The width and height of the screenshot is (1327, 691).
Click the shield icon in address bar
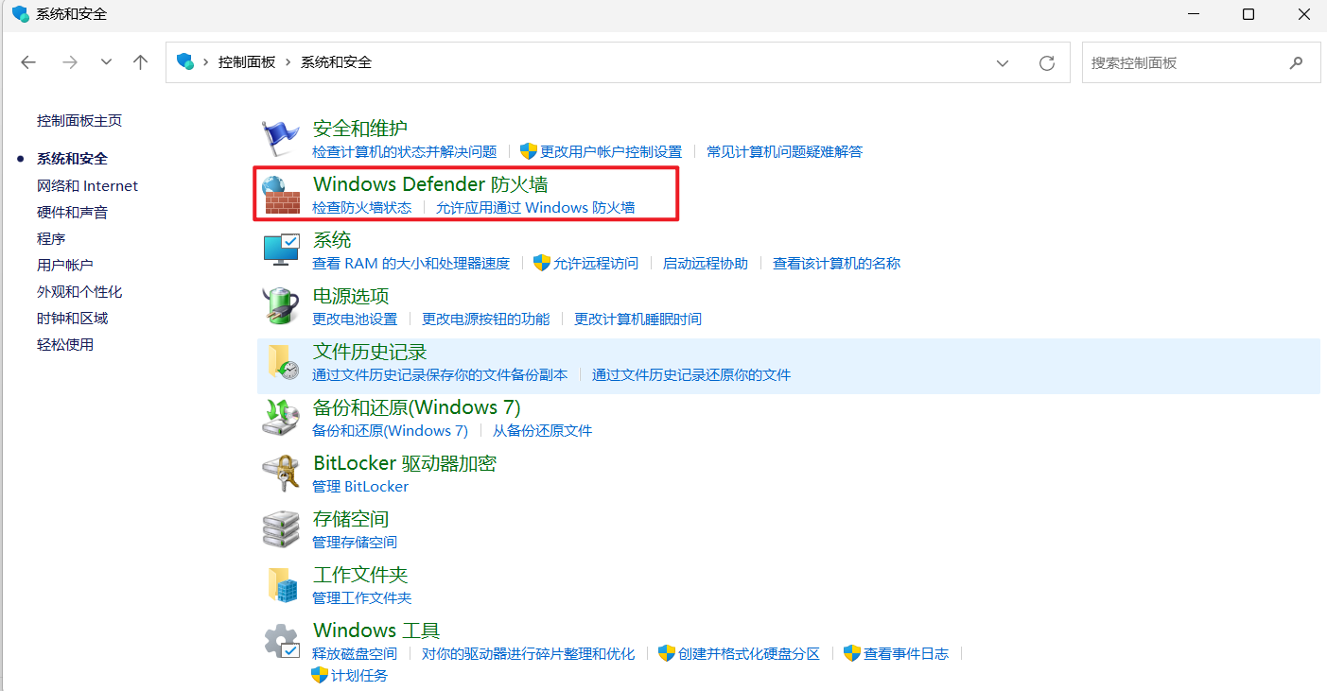(184, 61)
